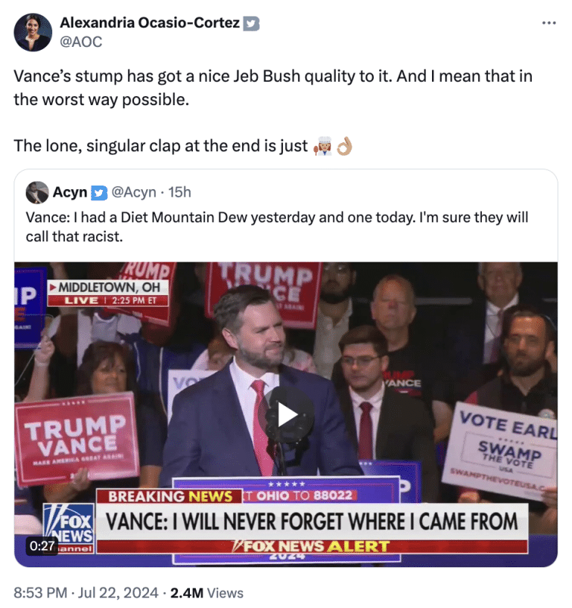This screenshot has height=608, width=572.
Task: Open the @AOC handle link
Action: [x=80, y=42]
